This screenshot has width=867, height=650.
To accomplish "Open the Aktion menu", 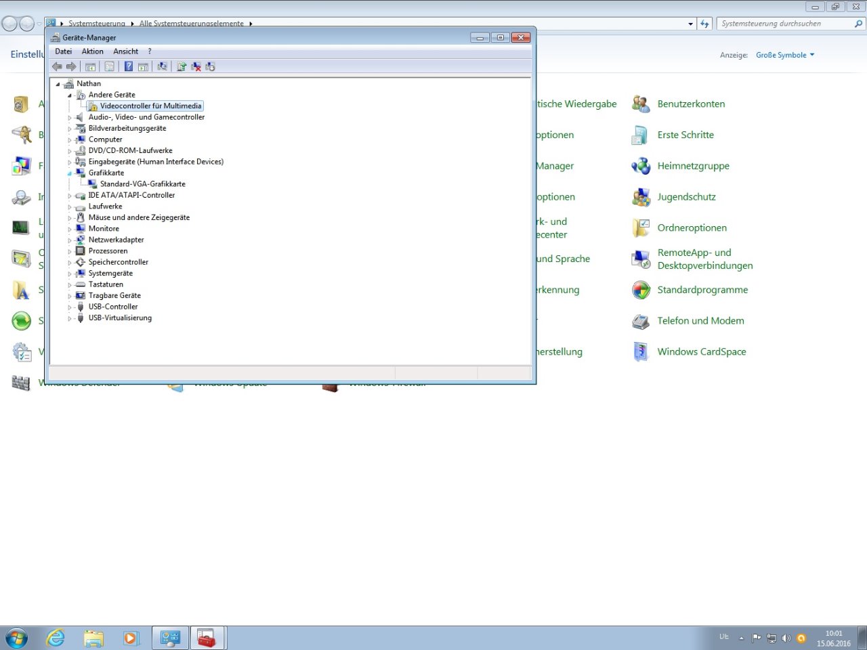I will pos(93,51).
